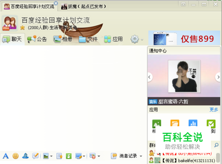Screen dimensions: 222x164
Task: Open the singer album cover thumbnail
Action: pos(184,76)
